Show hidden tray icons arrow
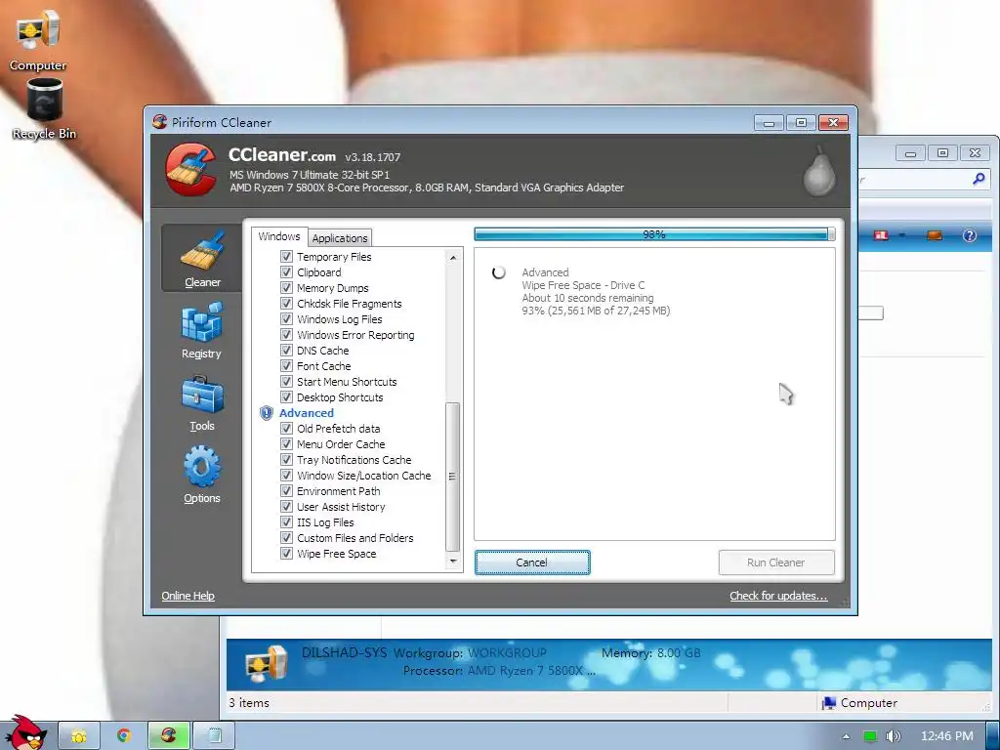 point(846,736)
